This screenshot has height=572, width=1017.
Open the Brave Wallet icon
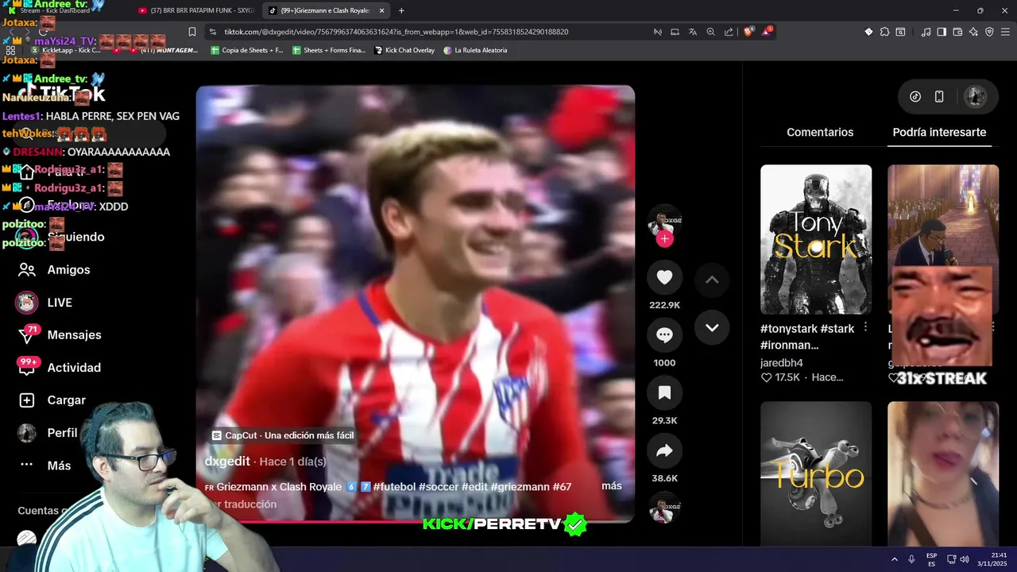pyautogui.click(x=957, y=32)
